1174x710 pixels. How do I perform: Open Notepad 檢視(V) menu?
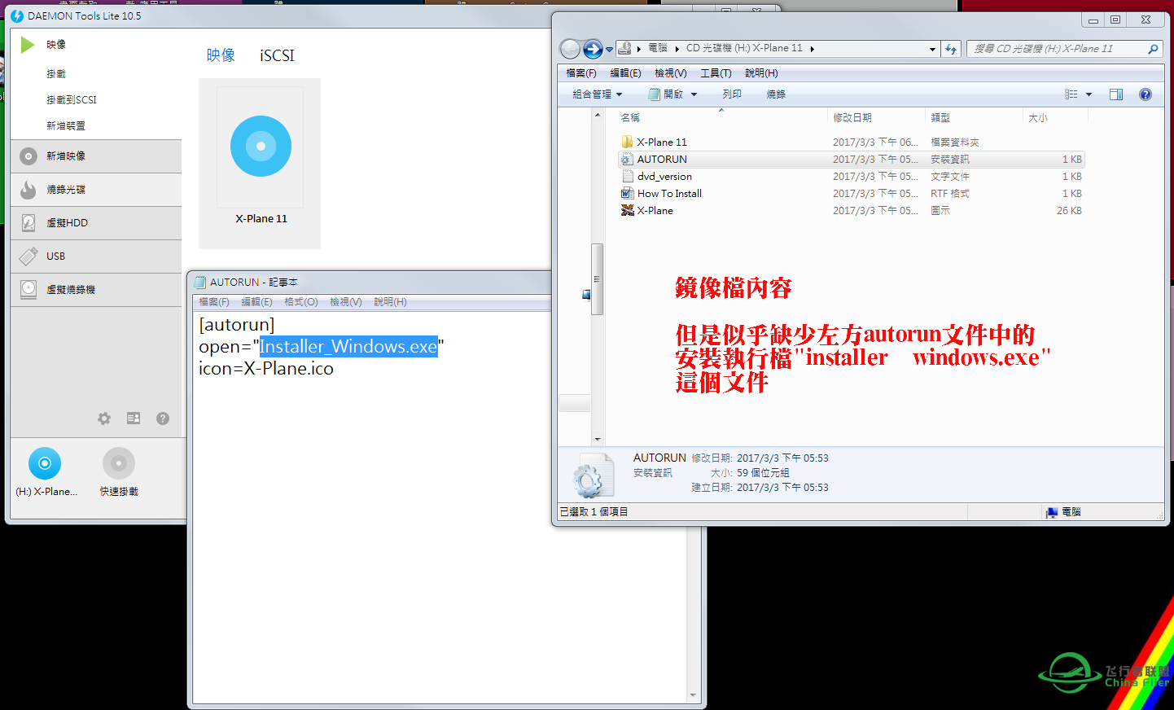tap(346, 302)
